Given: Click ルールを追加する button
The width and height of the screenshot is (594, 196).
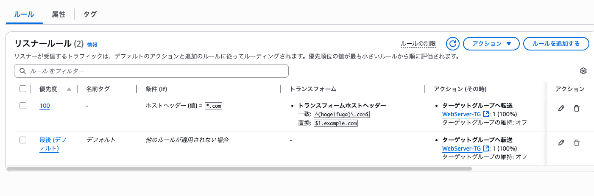Looking at the screenshot, I should [556, 44].
